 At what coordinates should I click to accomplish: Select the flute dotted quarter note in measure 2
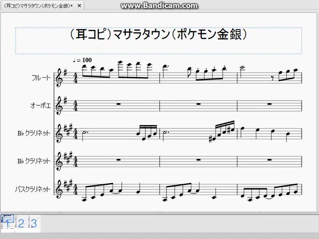point(165,67)
